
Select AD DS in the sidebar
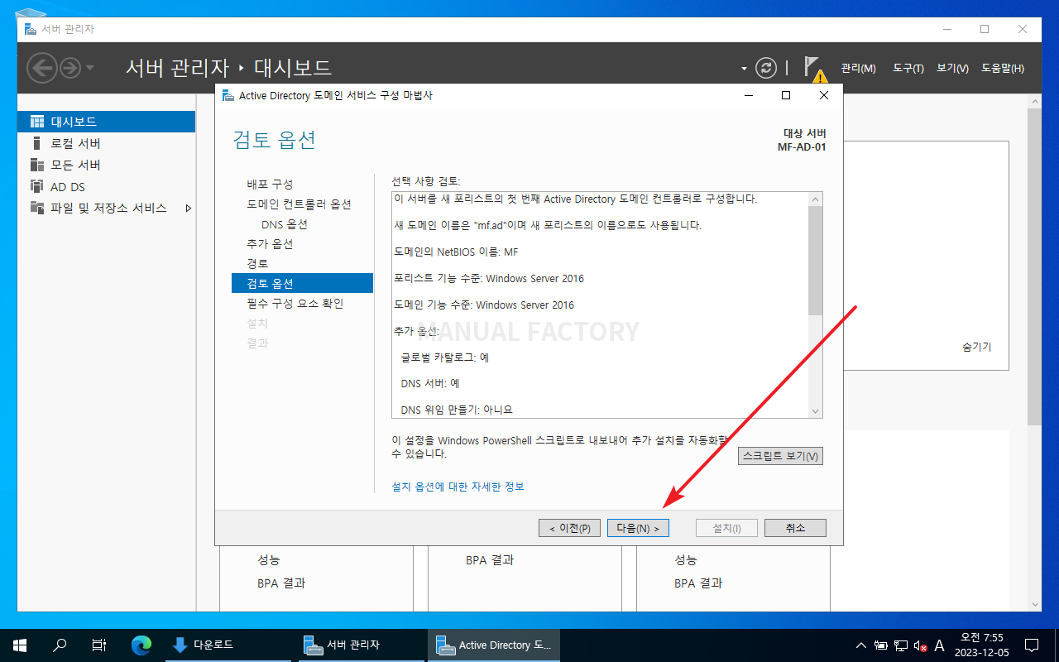click(106, 186)
